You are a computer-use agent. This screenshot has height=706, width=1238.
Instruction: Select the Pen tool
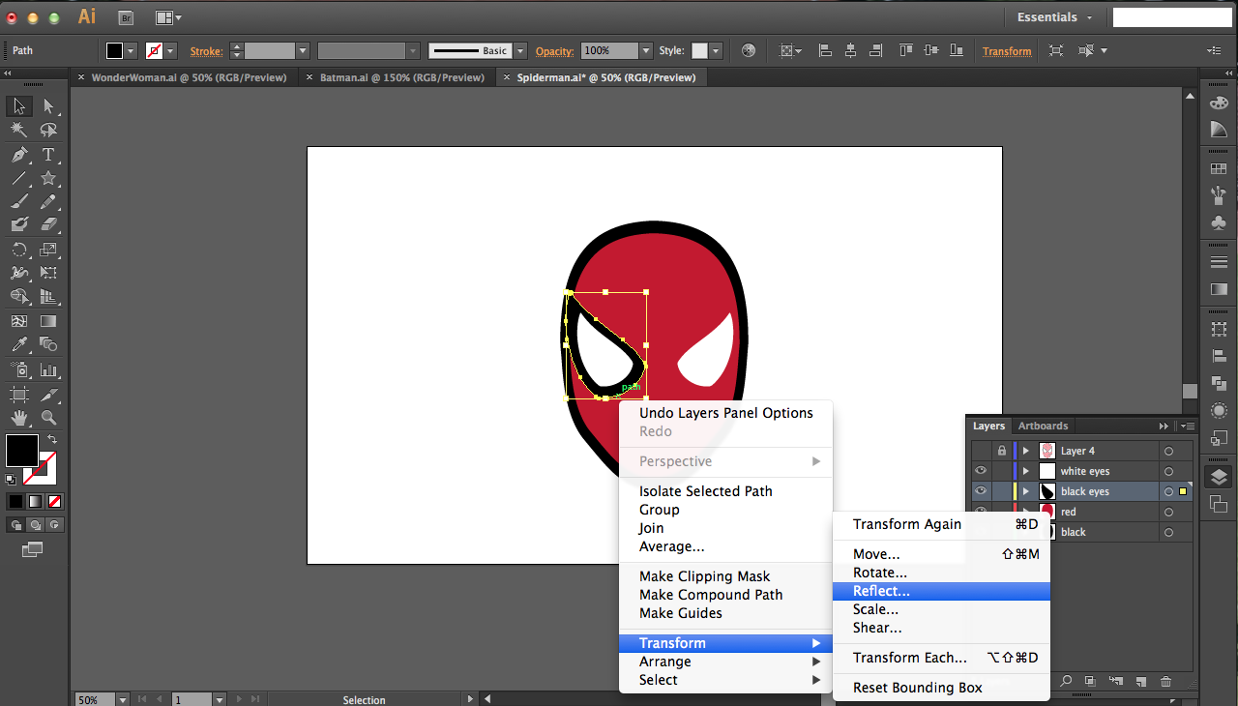(x=18, y=155)
